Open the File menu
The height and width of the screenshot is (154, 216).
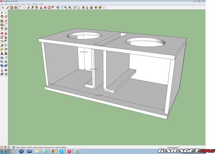2,4
